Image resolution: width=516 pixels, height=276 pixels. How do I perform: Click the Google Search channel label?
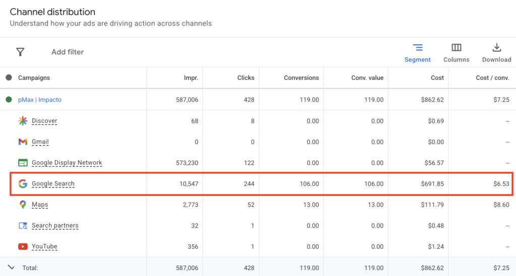[53, 184]
